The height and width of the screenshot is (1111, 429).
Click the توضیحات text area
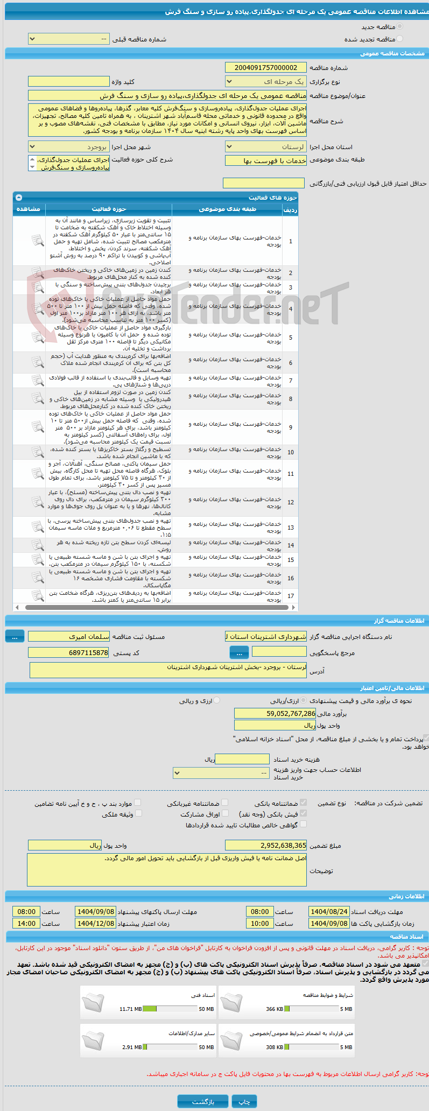(x=167, y=869)
